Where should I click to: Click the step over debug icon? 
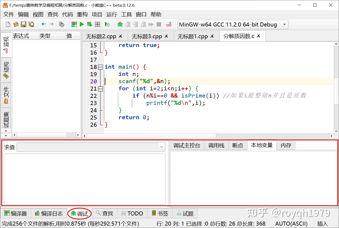pos(128,24)
